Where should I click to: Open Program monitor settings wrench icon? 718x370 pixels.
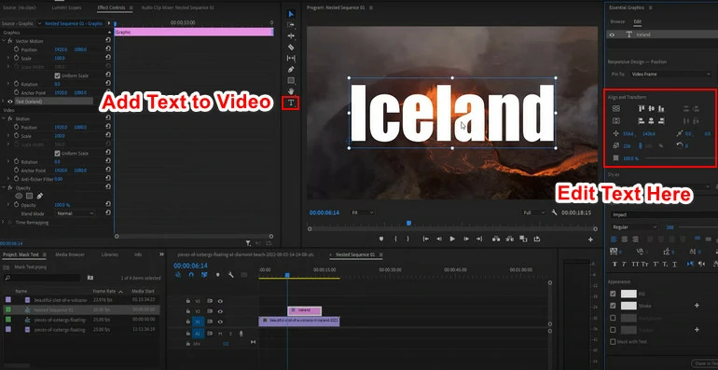(555, 212)
